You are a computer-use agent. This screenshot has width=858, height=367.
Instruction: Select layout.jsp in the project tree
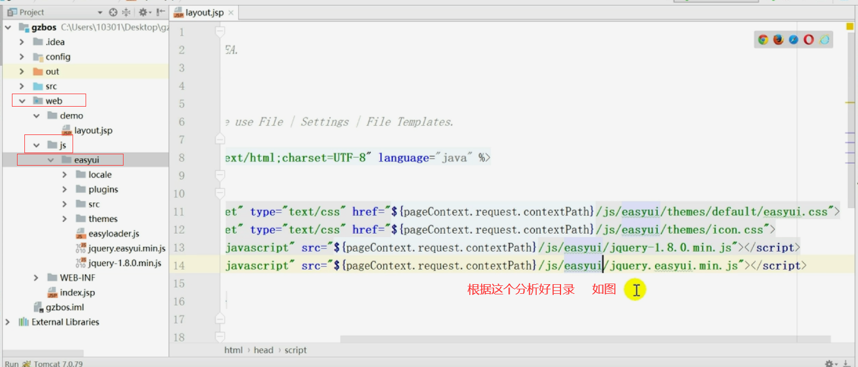pyautogui.click(x=87, y=130)
